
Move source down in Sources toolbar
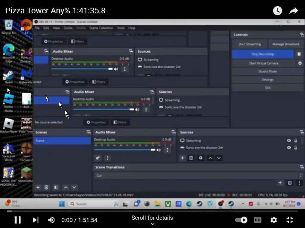tap(219, 158)
